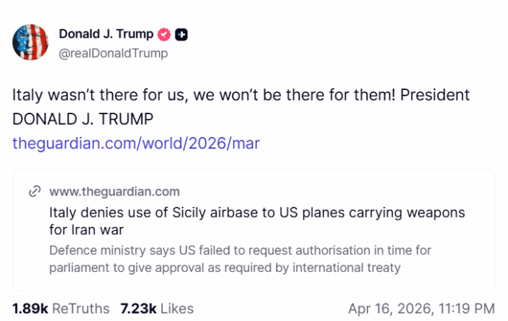The height and width of the screenshot is (321, 508).
Task: Open the Donald J. Trump display name
Action: click(106, 34)
